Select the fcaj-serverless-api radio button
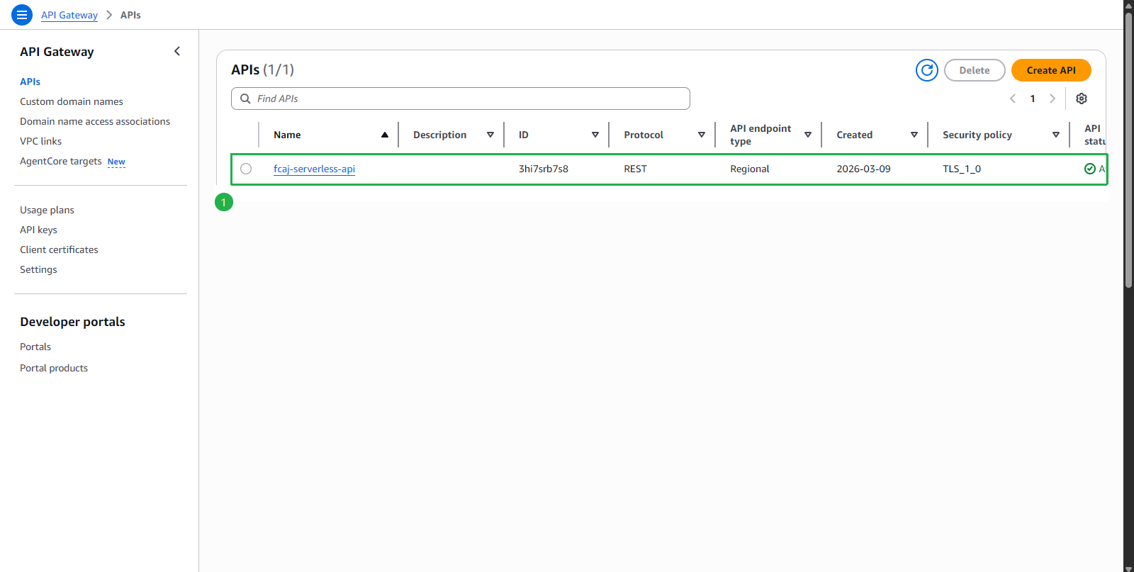The width and height of the screenshot is (1134, 572). (x=246, y=169)
